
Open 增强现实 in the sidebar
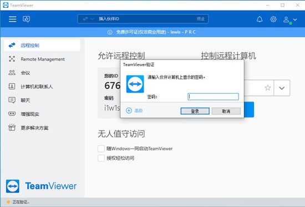coord(42,114)
